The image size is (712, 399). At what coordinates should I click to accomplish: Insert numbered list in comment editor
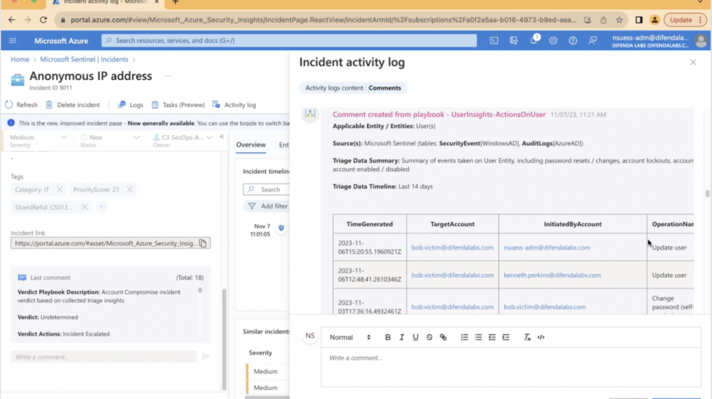(x=464, y=337)
